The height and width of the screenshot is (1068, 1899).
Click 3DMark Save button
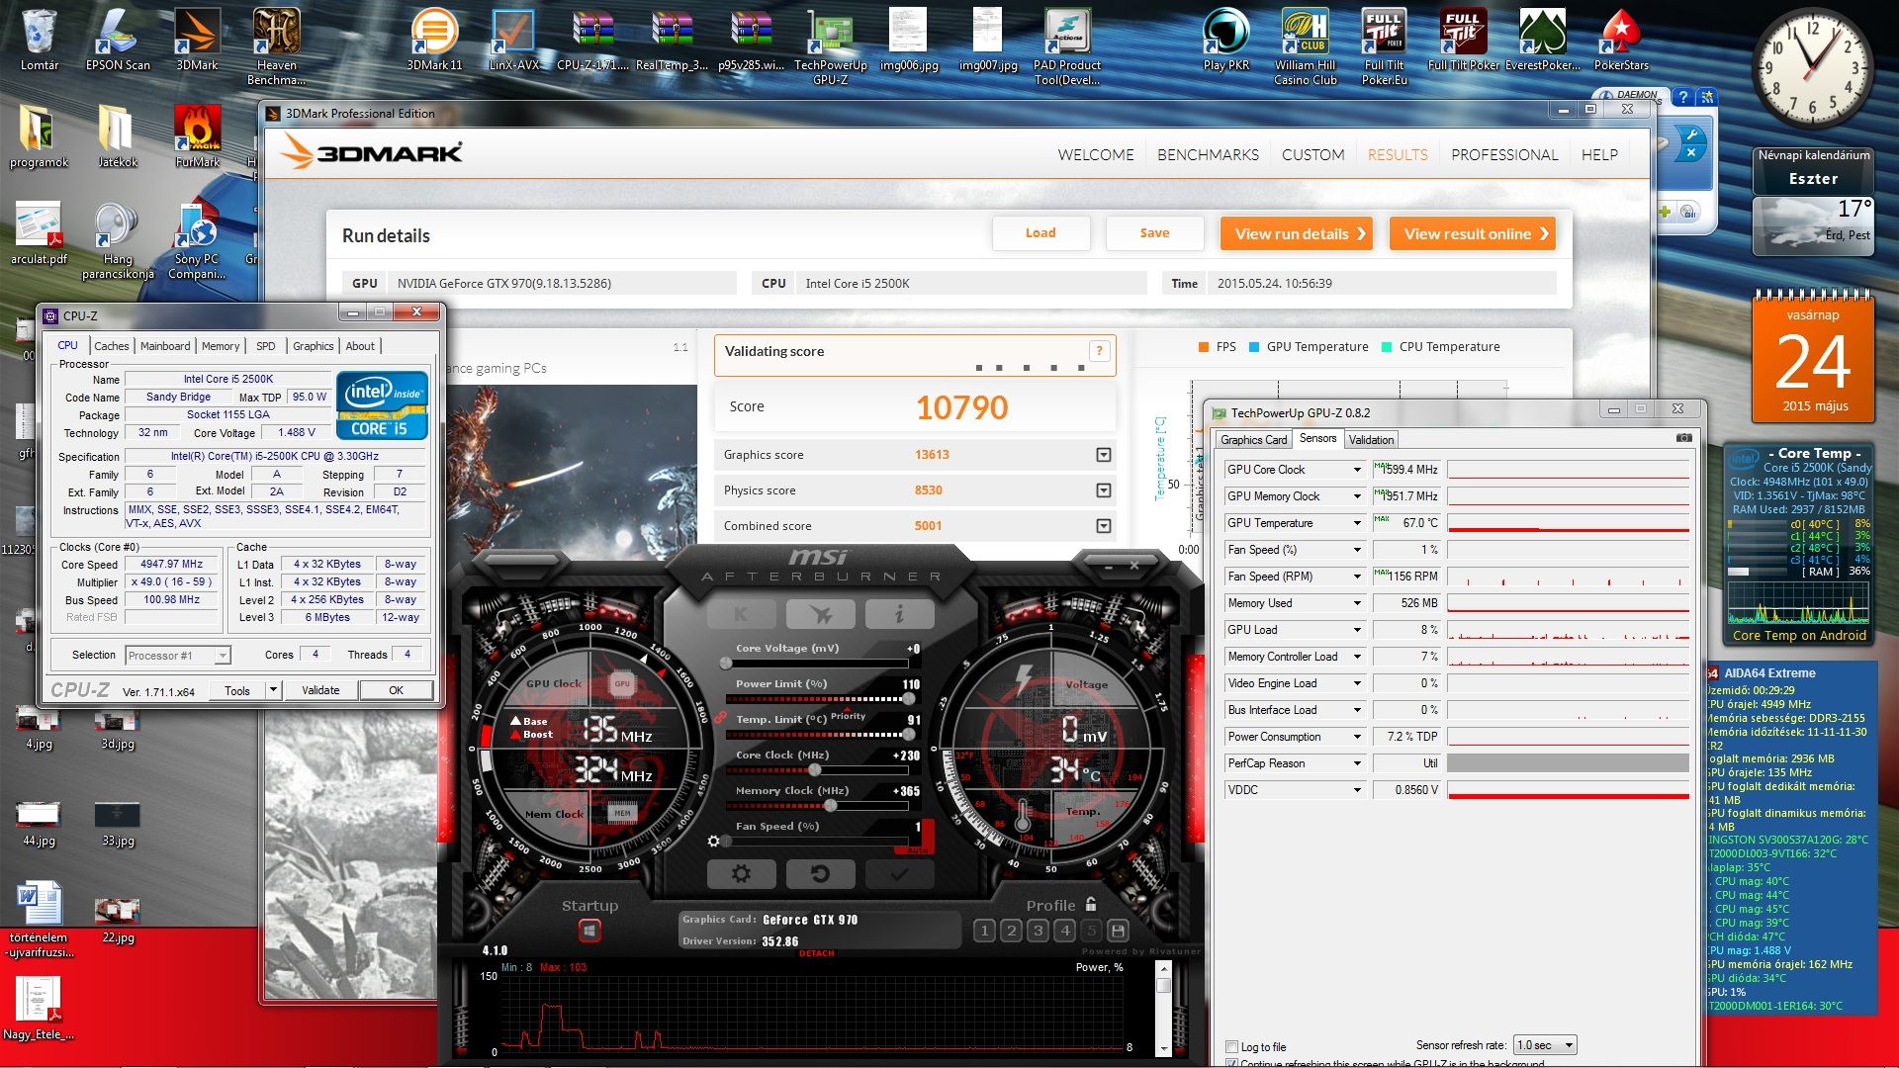1154,233
